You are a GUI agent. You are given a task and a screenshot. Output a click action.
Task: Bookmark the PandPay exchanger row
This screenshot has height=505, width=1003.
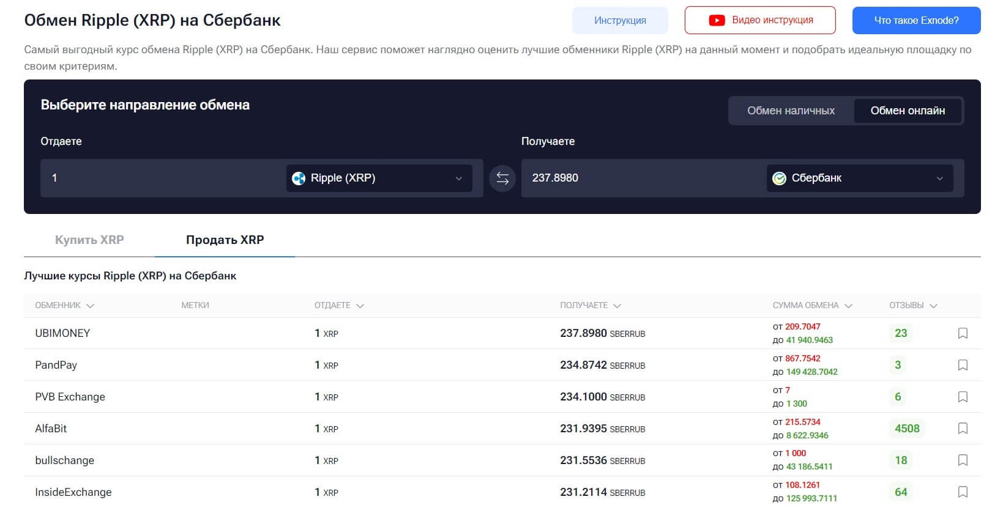coord(962,365)
